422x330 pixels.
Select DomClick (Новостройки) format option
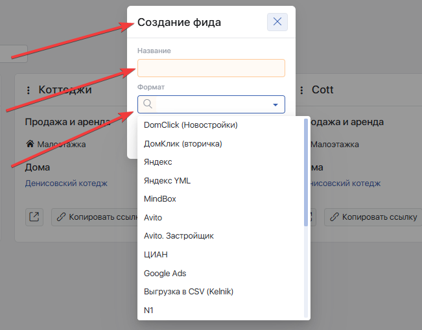point(191,125)
